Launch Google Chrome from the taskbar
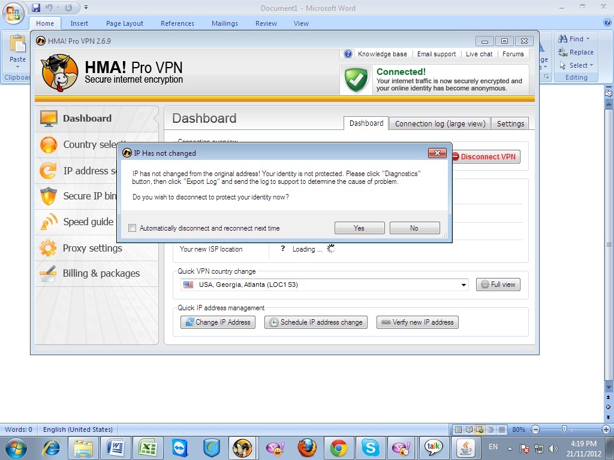The width and height of the screenshot is (614, 460). click(338, 448)
